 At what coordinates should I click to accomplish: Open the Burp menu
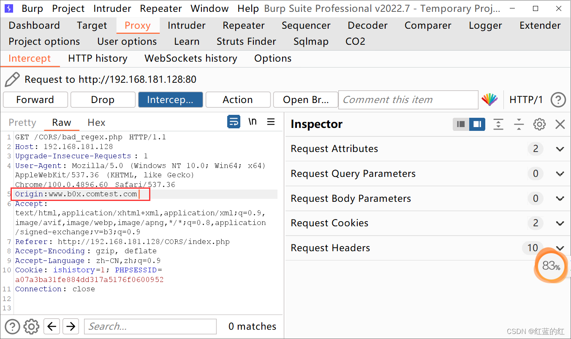coord(32,8)
